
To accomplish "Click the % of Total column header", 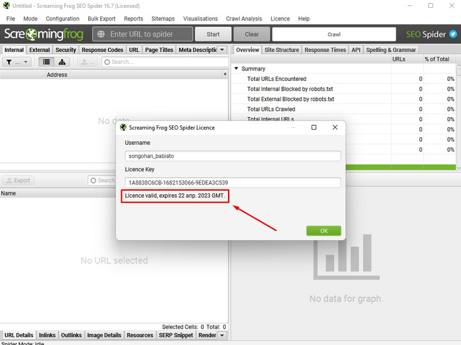I will [x=439, y=59].
